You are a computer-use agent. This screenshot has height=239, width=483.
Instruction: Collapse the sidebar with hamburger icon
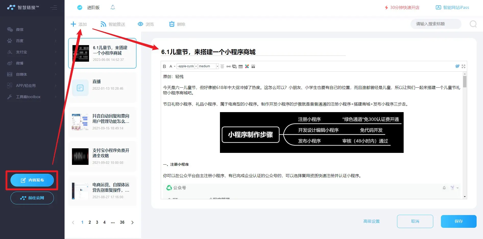[x=54, y=8]
